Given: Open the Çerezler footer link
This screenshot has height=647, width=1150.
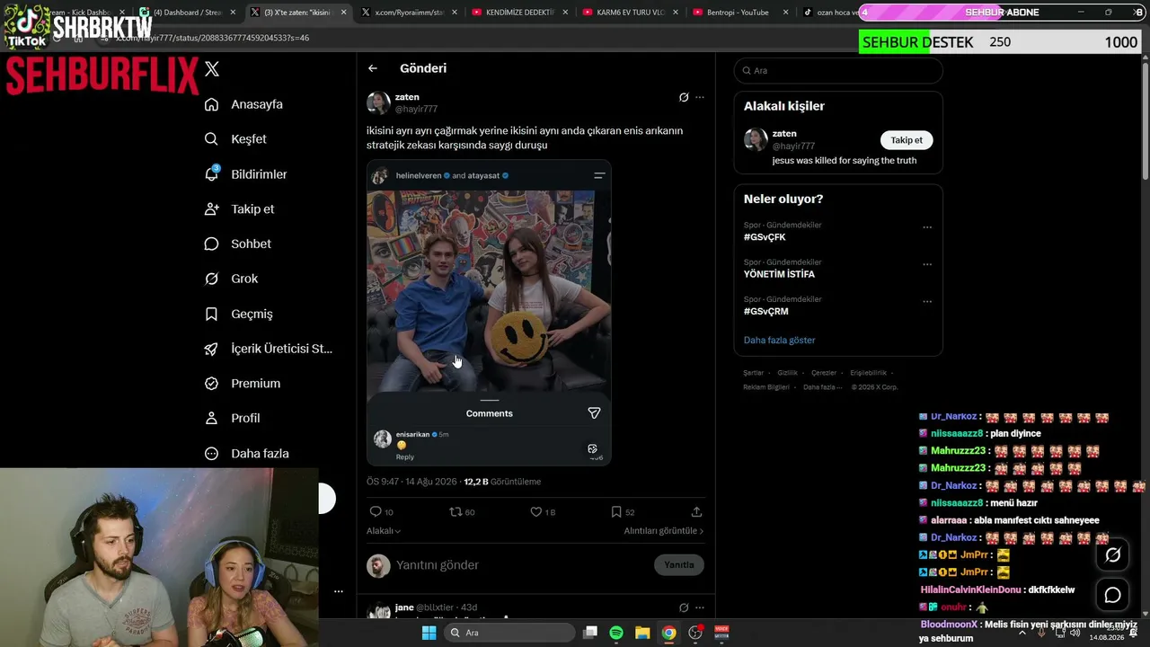Looking at the screenshot, I should click(x=824, y=373).
